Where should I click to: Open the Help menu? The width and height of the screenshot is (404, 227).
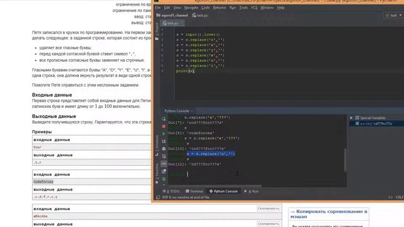click(280, 8)
